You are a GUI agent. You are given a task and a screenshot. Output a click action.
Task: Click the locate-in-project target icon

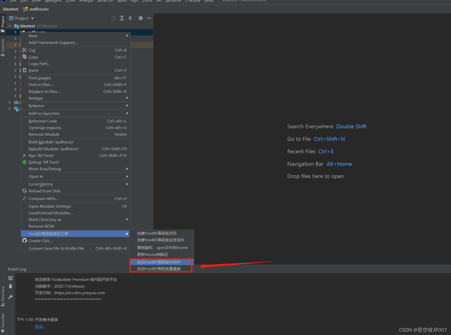114,18
